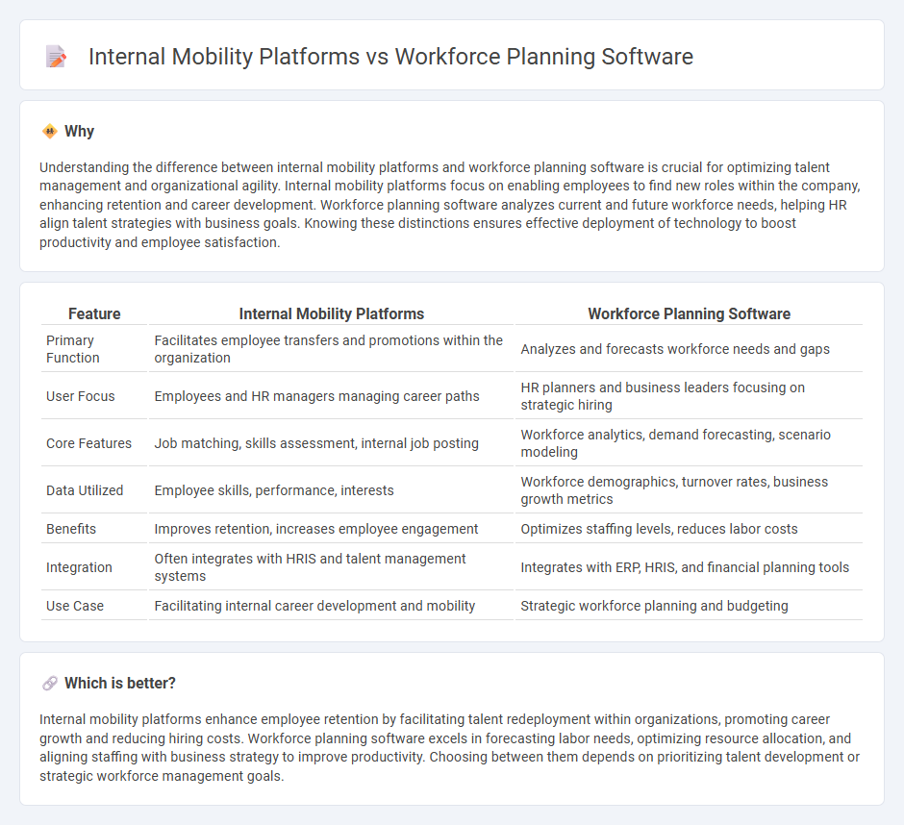Screen dimensions: 904x825
Task: Select the 'Data Utilized' row label
Action: 85,490
